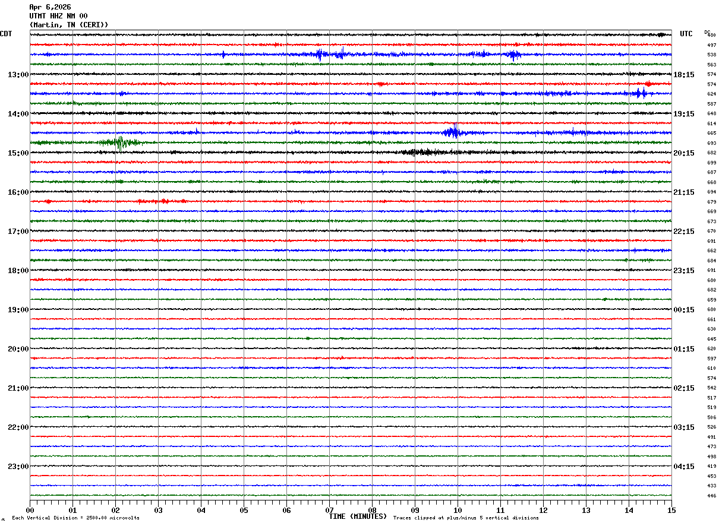This screenshot has width=719, height=526.
Task: Click the station title UTMT HHZ NM 00
Action: pos(58,16)
